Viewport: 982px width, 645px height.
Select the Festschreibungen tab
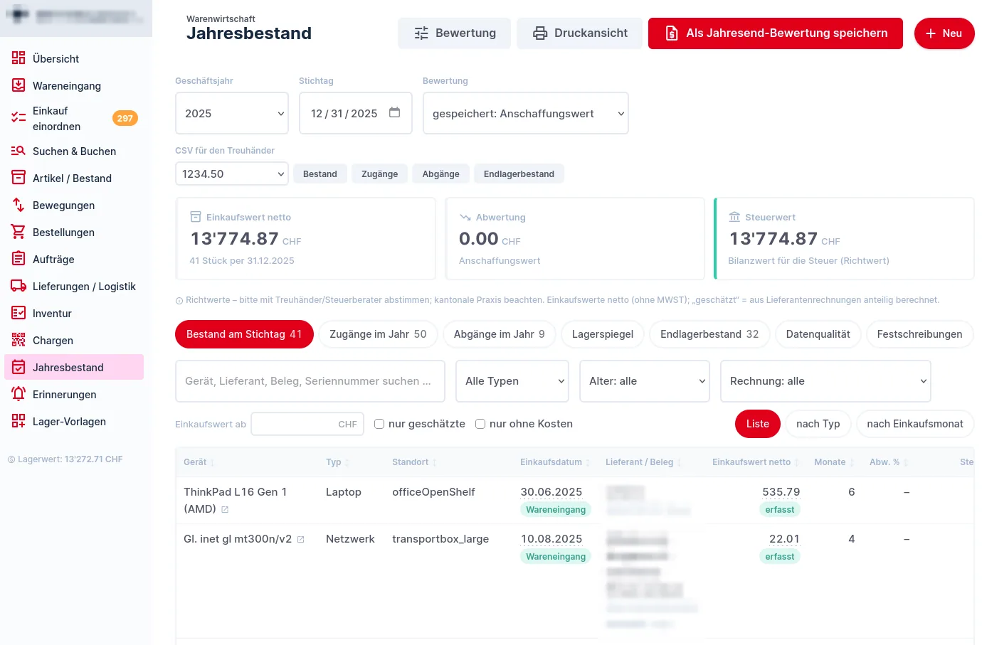pos(919,334)
